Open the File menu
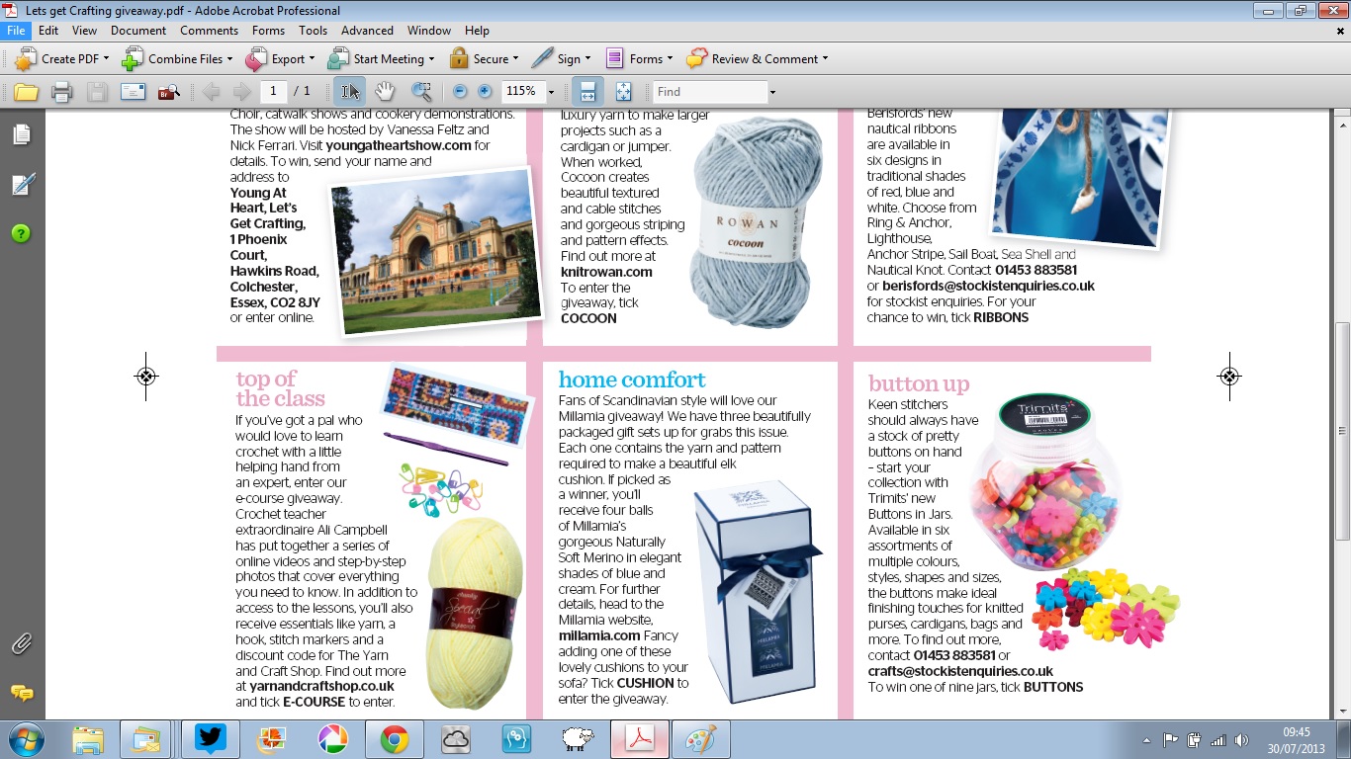The height and width of the screenshot is (759, 1351). [16, 31]
